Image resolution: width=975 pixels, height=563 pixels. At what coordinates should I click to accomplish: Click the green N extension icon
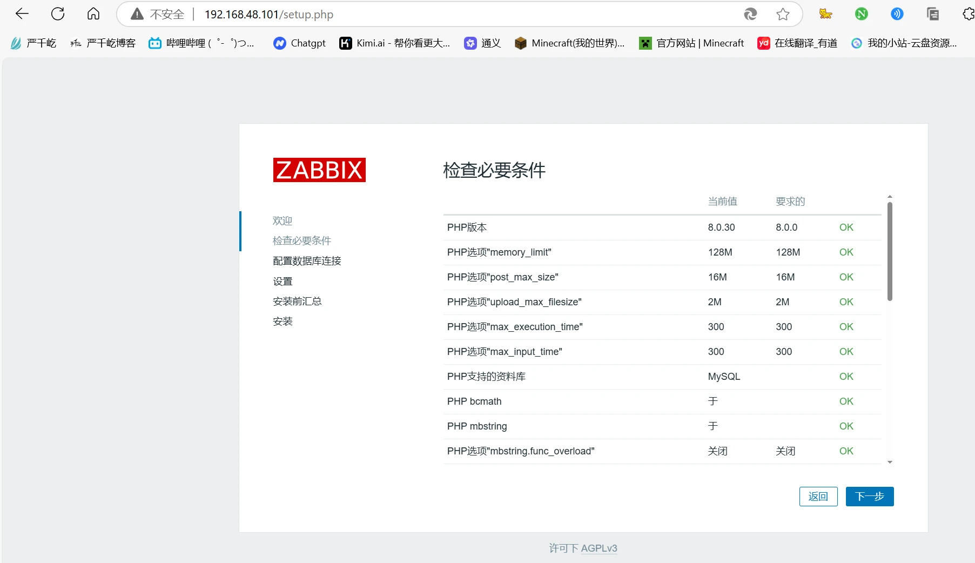[x=862, y=14]
